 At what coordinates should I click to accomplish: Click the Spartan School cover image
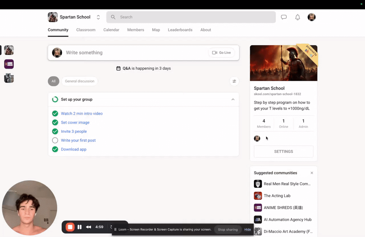point(283,63)
